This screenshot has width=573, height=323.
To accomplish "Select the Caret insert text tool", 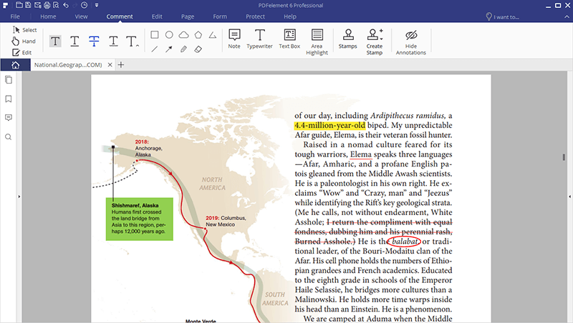I will coord(133,41).
